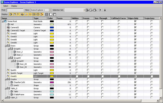Uncheck Edges Only for Omni03
Image resolution: width=163 pixels, height=103 pixels.
click(135, 37)
